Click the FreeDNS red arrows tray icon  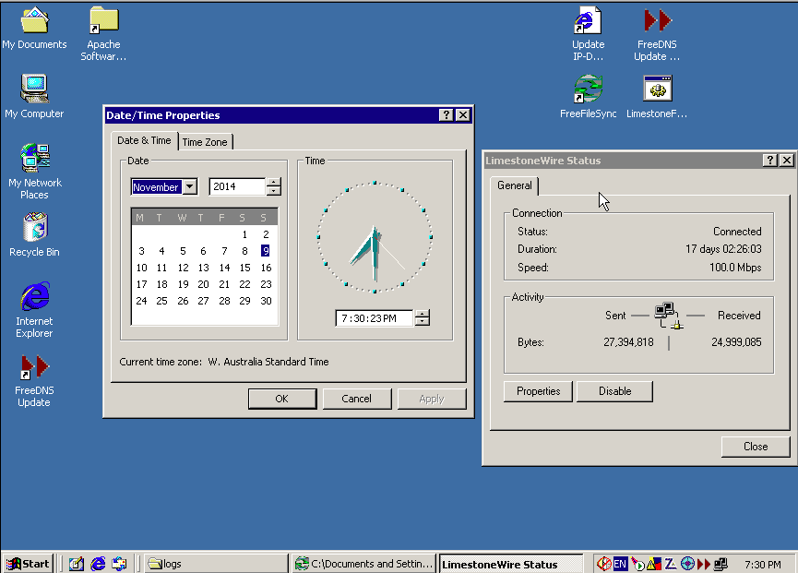(704, 564)
